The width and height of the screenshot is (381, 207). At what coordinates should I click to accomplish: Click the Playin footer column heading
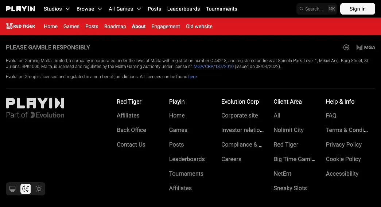click(x=177, y=101)
